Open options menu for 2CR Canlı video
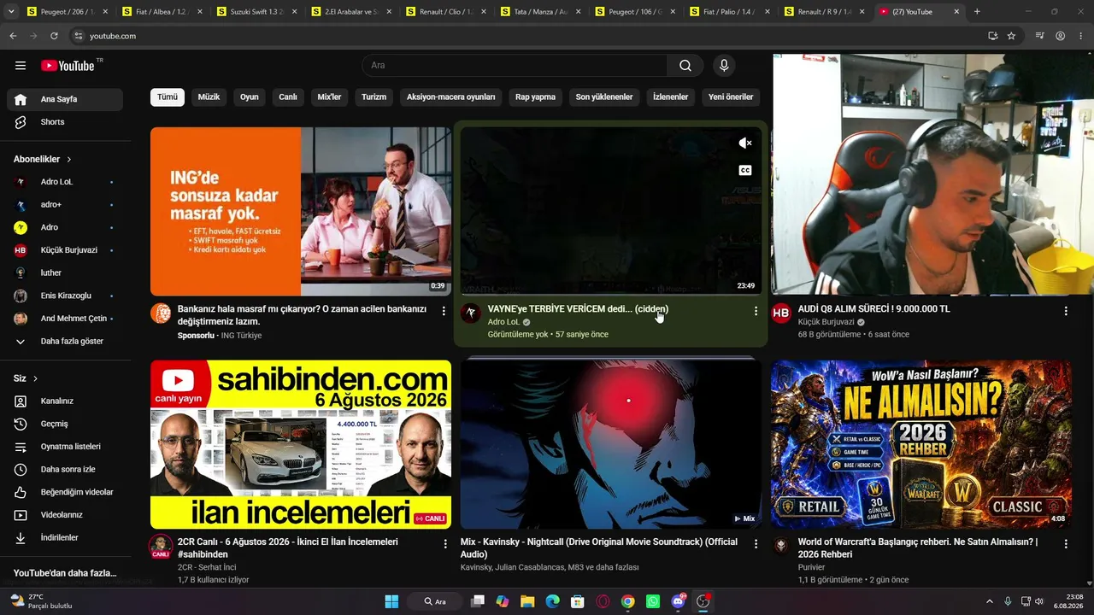 point(445,543)
